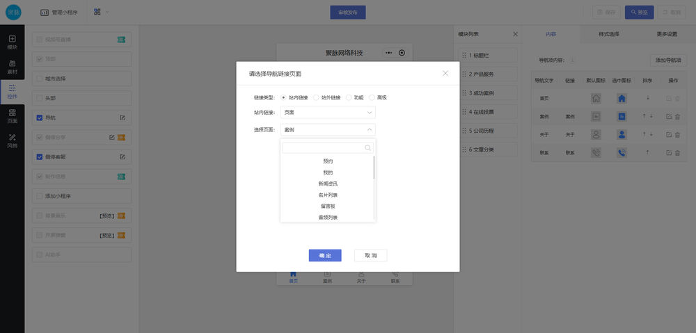Select the 高级 radio option
The image size is (696, 333).
click(x=372, y=97)
